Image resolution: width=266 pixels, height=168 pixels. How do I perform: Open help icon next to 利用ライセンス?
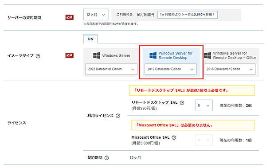pos(118,116)
